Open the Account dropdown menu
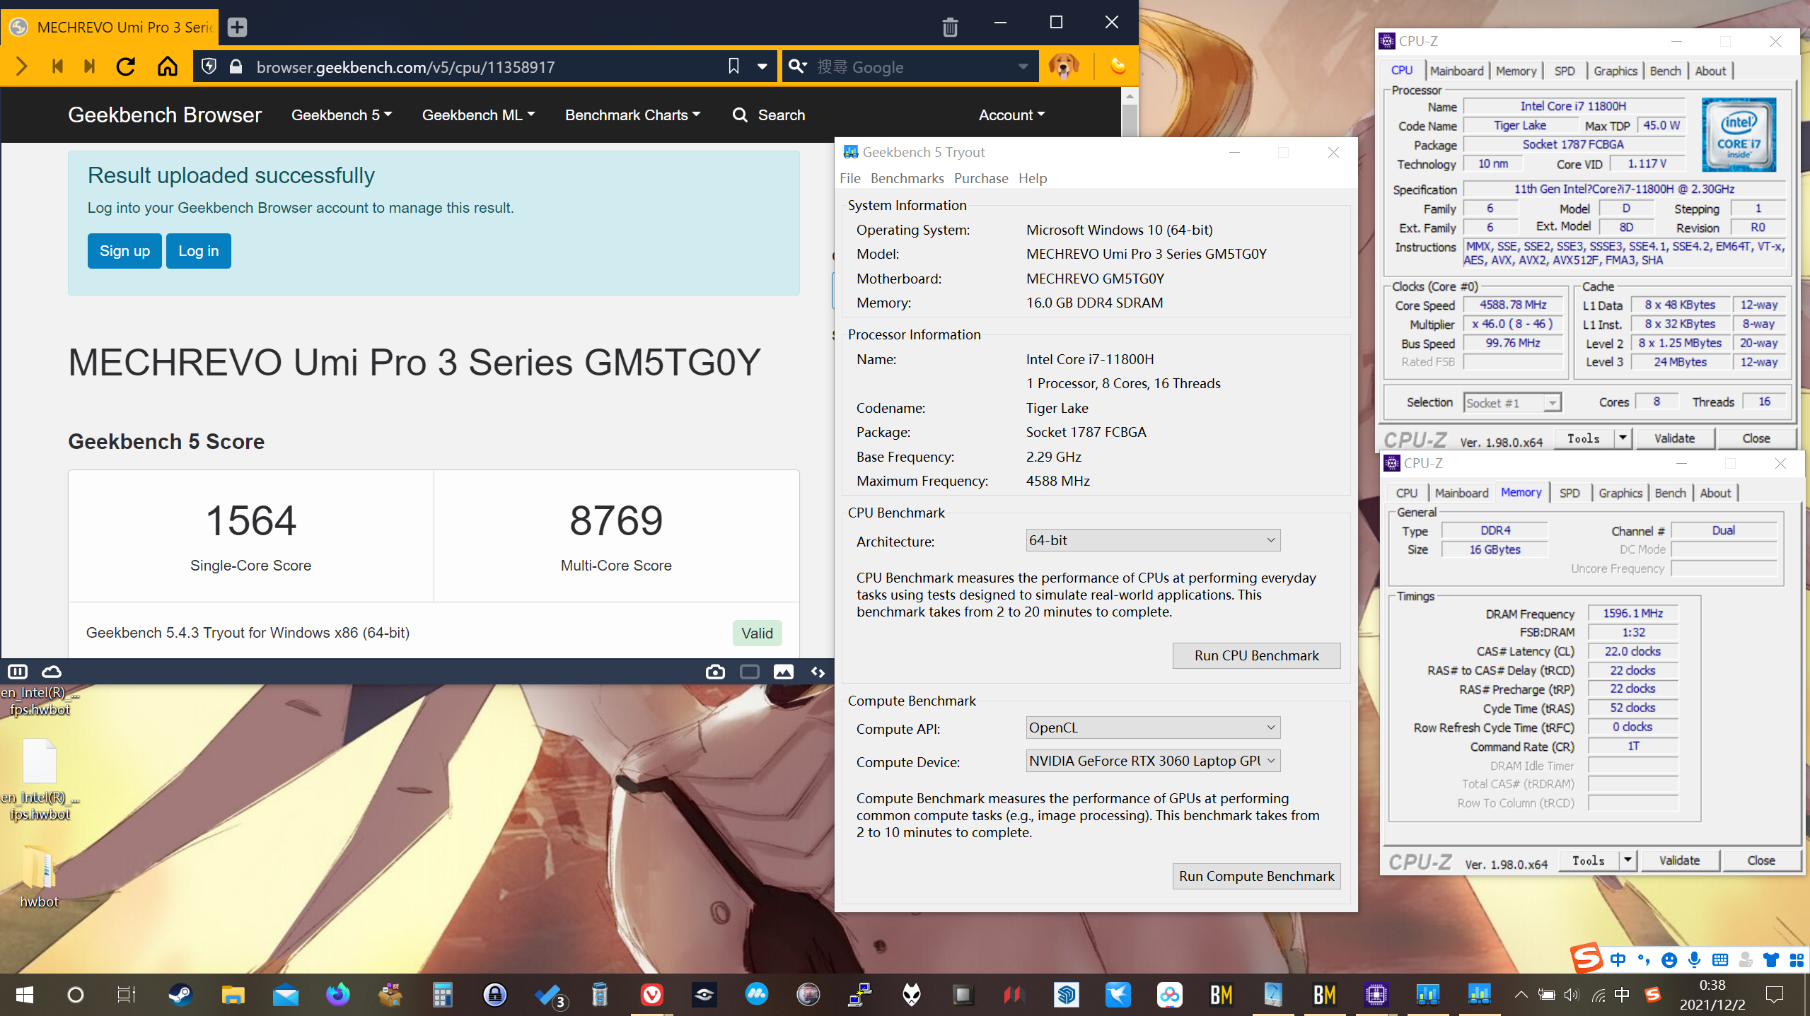Screen dimensions: 1810x1016 pos(1011,115)
